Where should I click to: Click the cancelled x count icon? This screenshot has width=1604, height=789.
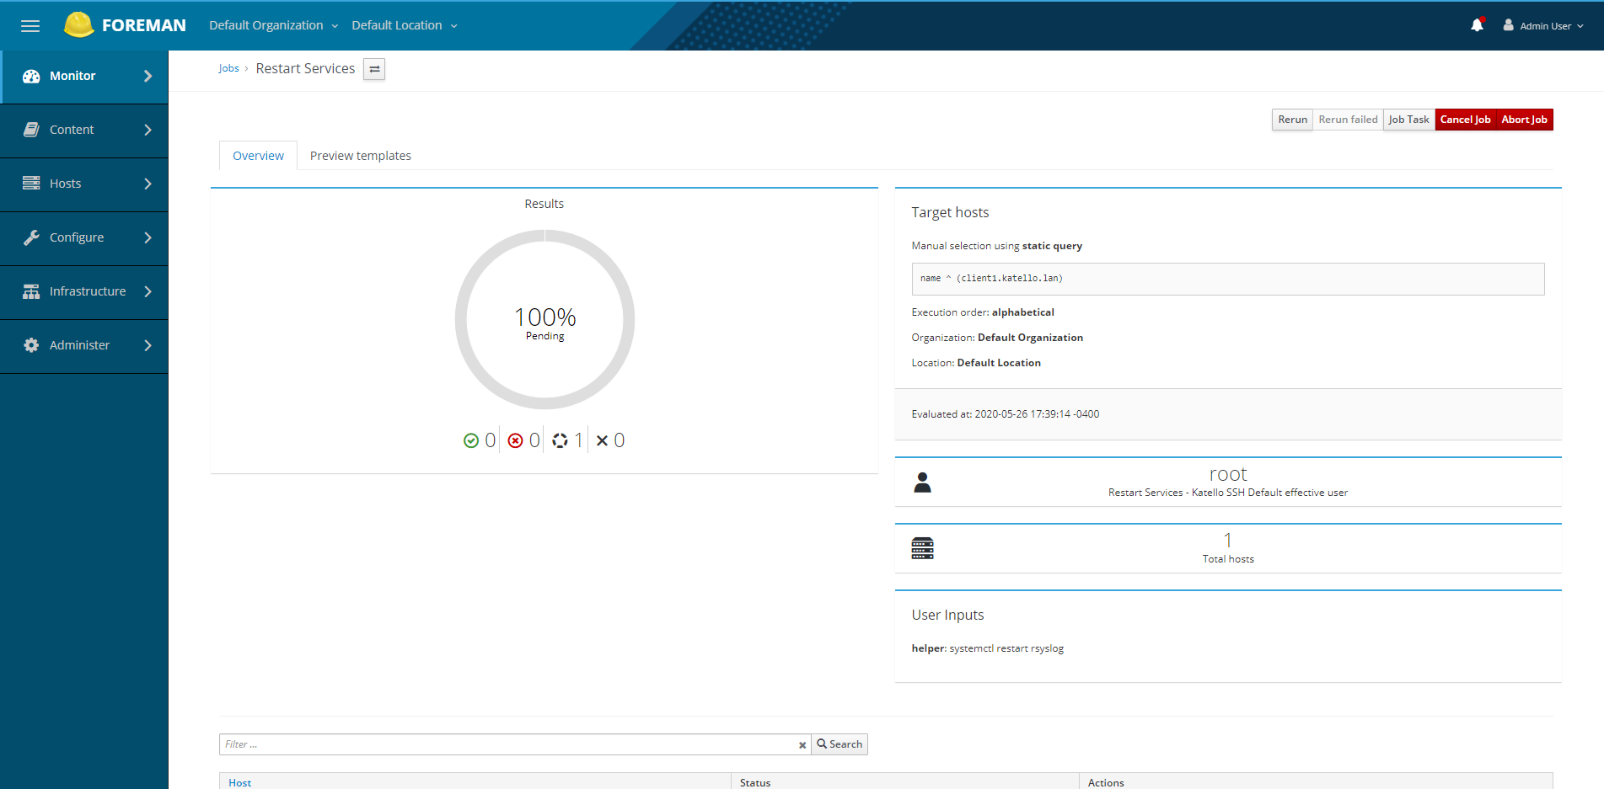(602, 440)
